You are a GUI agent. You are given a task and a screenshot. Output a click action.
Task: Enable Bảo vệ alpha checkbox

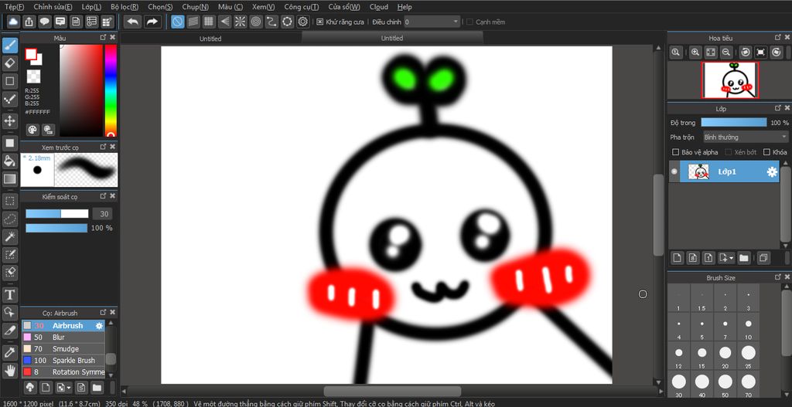[675, 152]
